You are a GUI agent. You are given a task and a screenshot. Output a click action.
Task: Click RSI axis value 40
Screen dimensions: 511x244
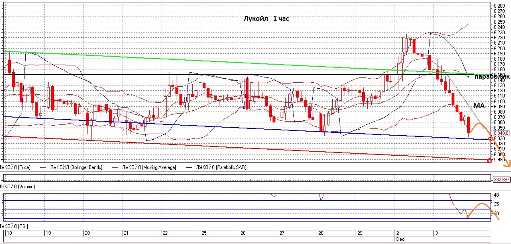pyautogui.click(x=496, y=195)
